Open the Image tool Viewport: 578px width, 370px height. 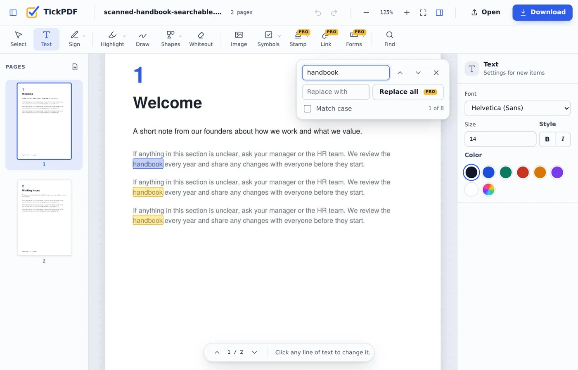click(239, 39)
